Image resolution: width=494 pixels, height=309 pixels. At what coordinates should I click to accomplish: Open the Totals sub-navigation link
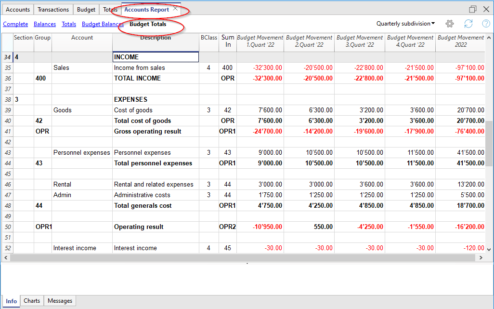click(68, 24)
